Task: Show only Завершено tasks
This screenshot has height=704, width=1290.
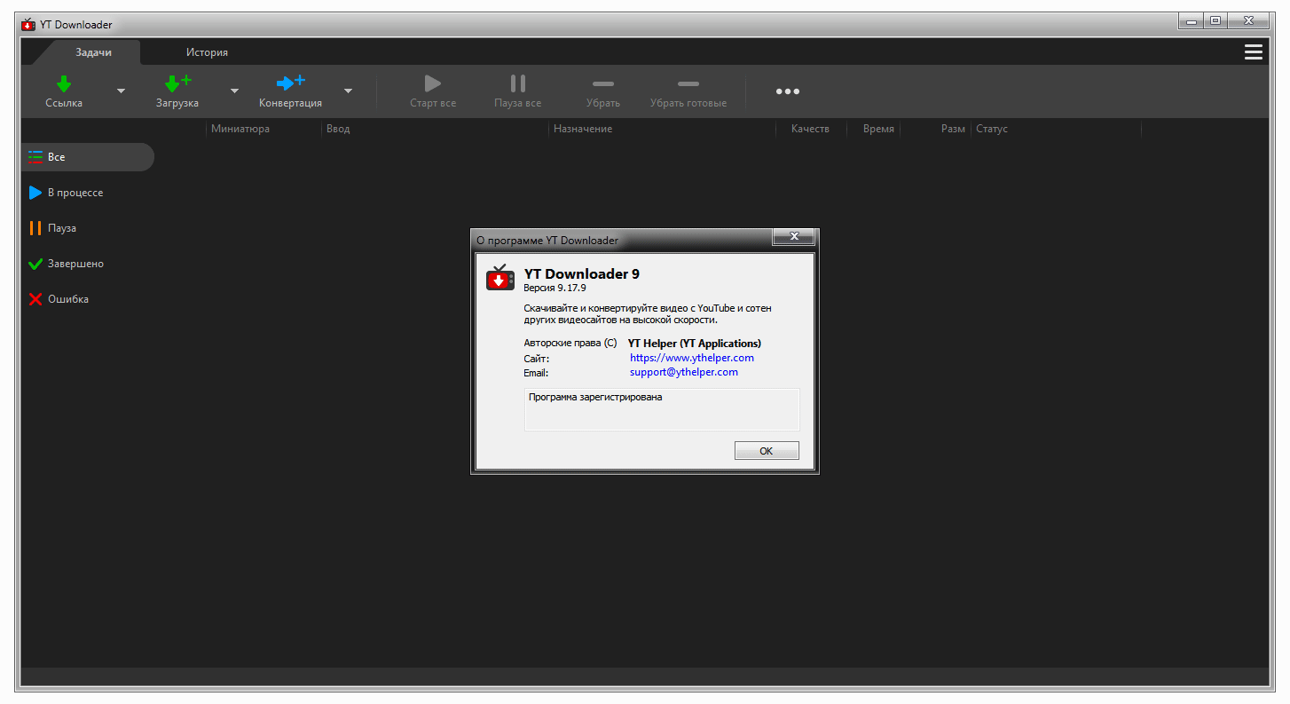Action: pos(75,264)
